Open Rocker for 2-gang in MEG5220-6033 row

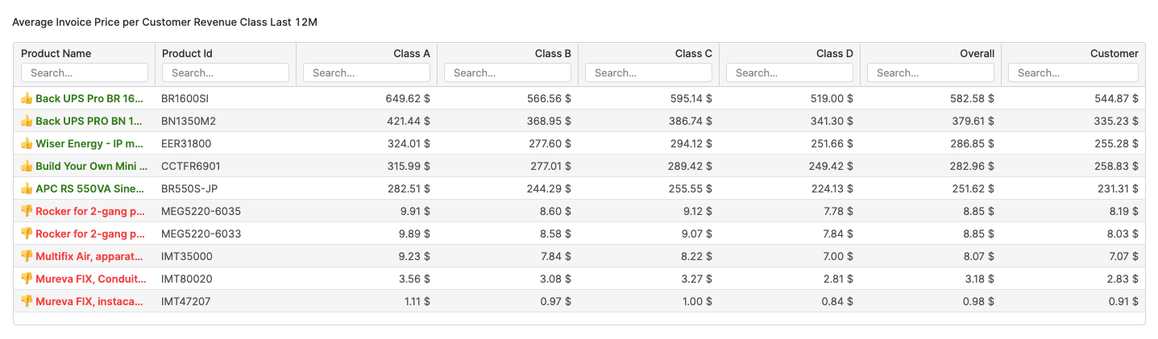[x=91, y=234]
